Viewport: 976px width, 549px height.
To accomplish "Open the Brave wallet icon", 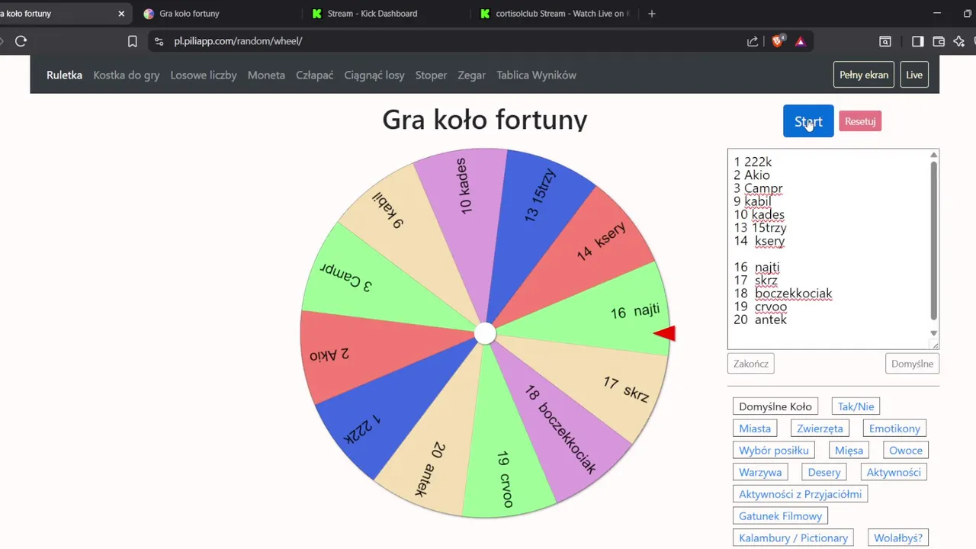I will point(939,41).
